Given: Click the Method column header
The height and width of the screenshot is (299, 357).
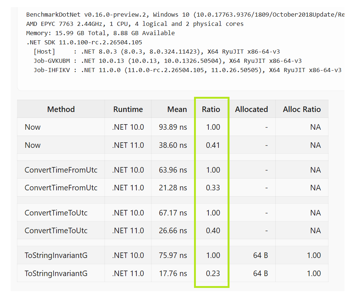Looking at the screenshot, I should coord(61,109).
